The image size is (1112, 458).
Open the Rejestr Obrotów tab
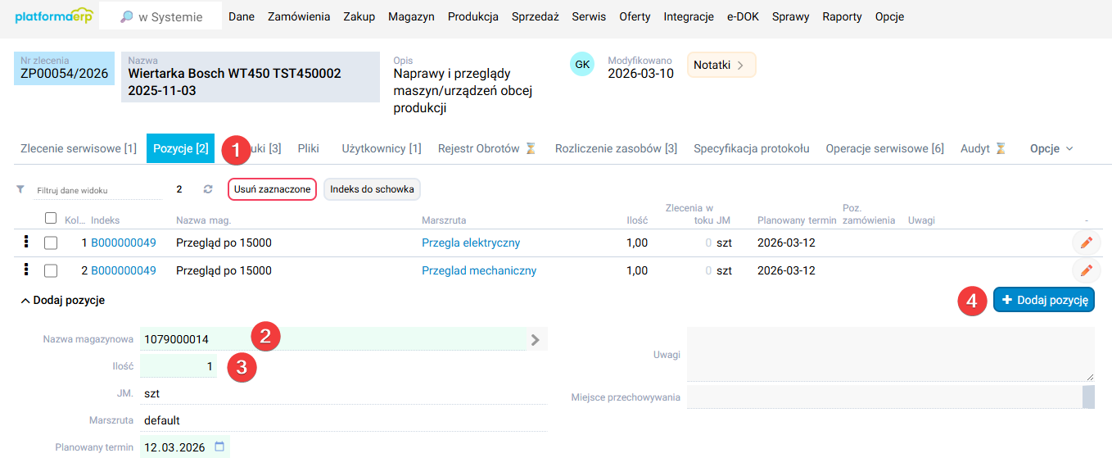[x=487, y=148]
